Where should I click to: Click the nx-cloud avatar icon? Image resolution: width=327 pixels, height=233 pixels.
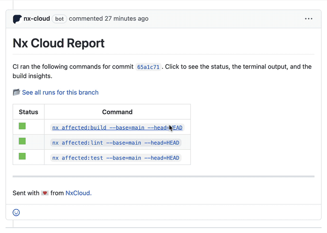(17, 19)
